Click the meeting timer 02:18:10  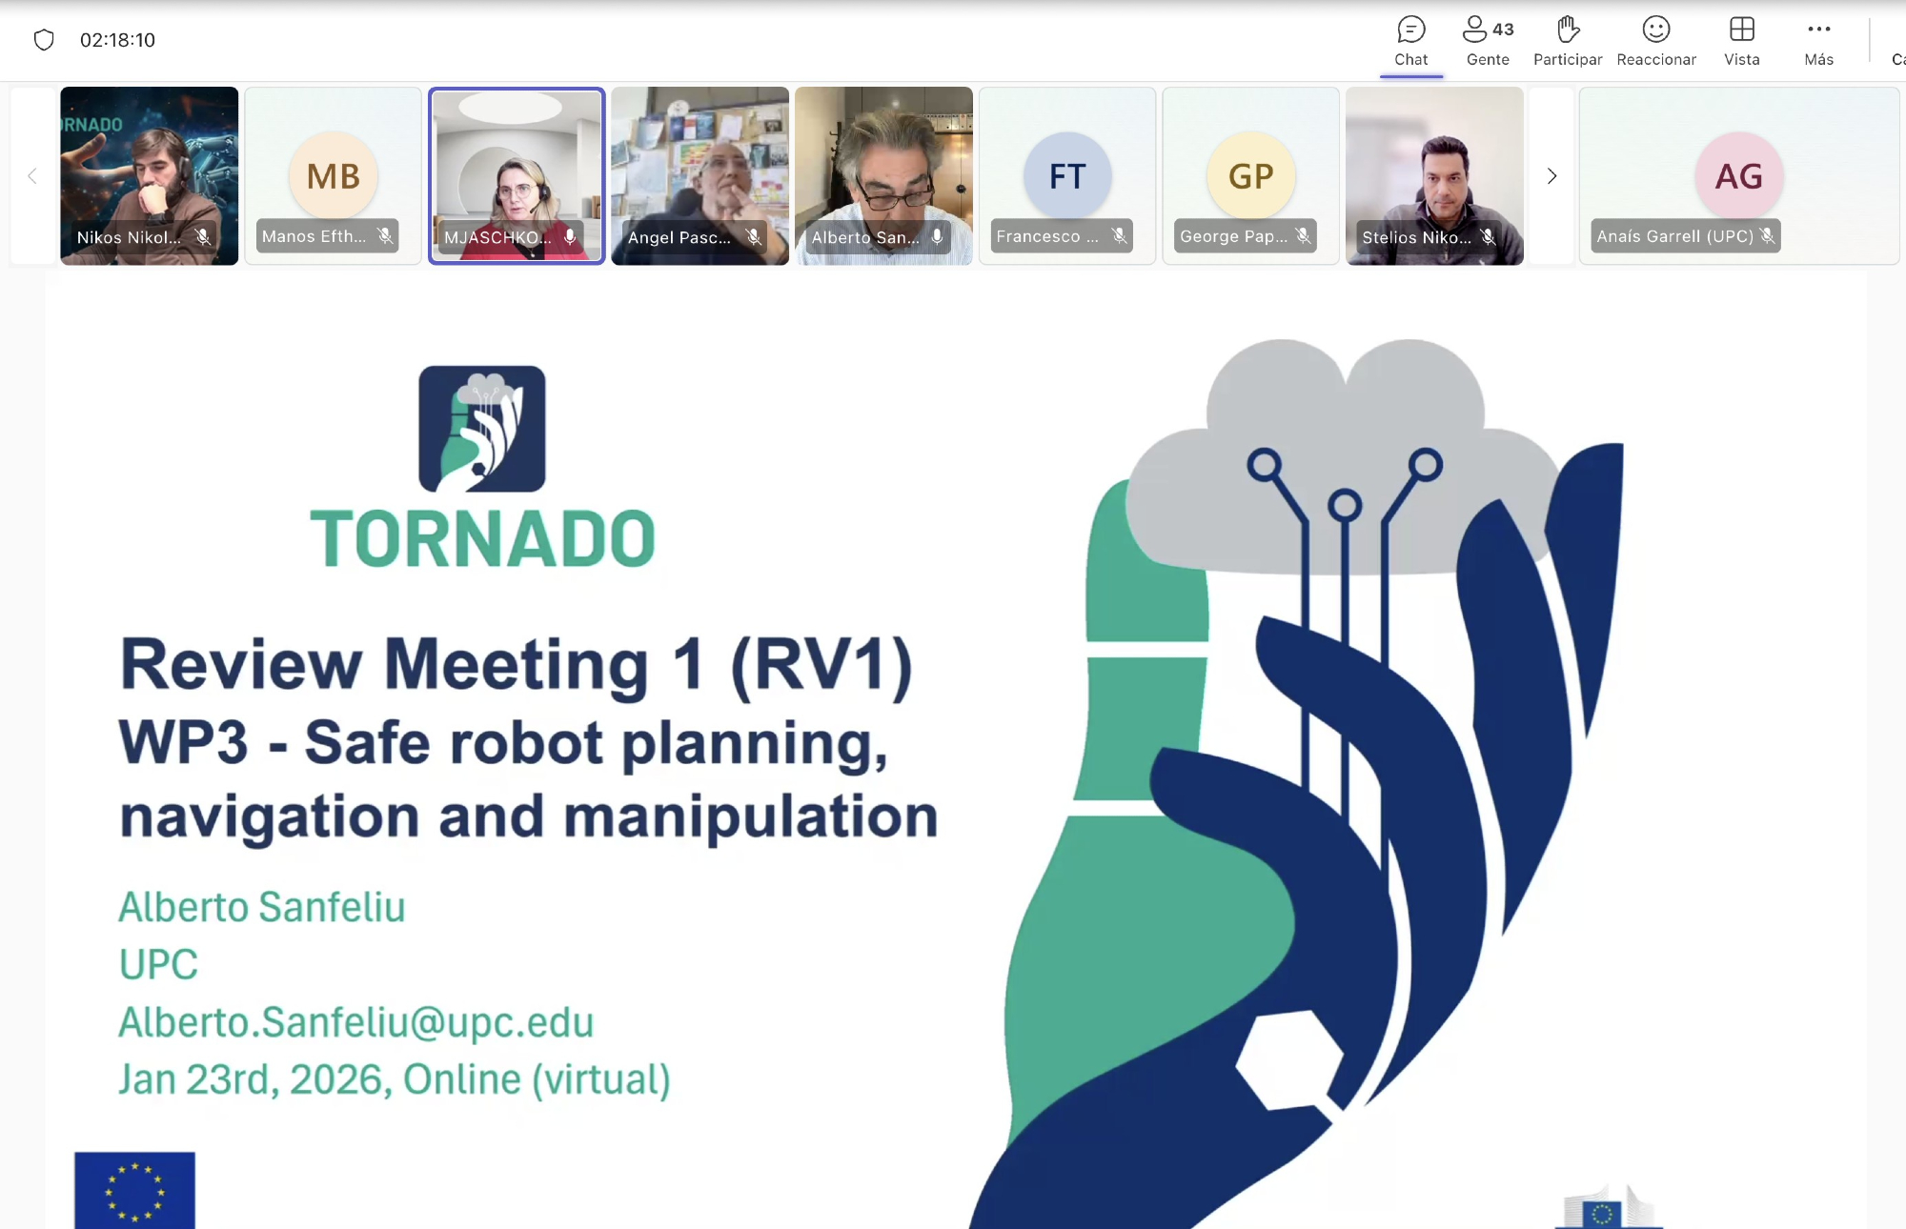pos(117,40)
